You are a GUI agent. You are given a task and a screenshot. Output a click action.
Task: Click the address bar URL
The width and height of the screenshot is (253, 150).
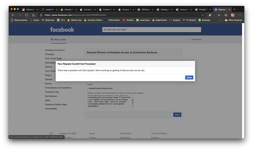(x=75, y=15)
